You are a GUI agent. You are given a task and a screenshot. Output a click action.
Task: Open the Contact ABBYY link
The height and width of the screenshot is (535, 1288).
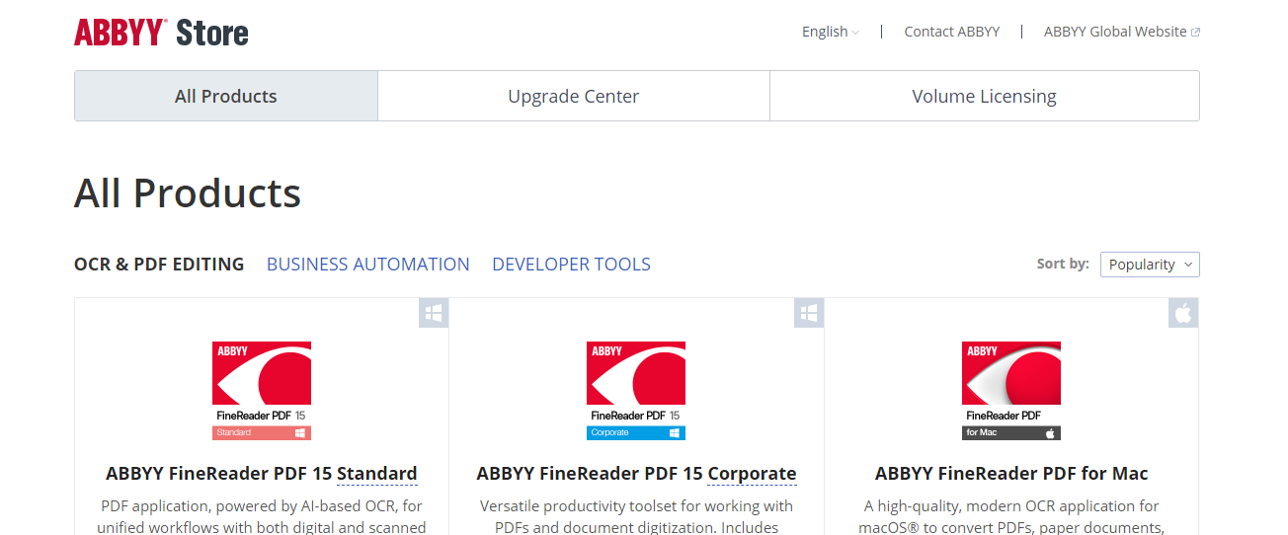tap(952, 32)
